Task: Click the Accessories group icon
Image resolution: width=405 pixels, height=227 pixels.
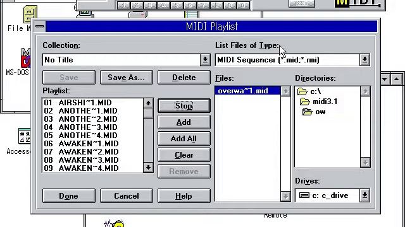Action: tap(24, 136)
